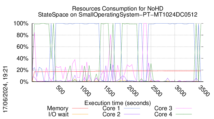Click the chart title 'Resources Consumption for NoHD'
The width and height of the screenshot is (214, 119).
(x=118, y=9)
